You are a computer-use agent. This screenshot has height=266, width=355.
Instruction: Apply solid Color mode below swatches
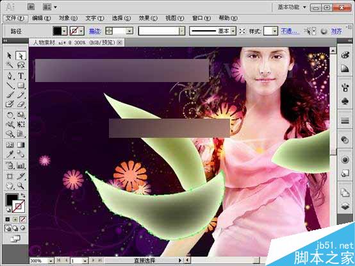tap(8, 219)
